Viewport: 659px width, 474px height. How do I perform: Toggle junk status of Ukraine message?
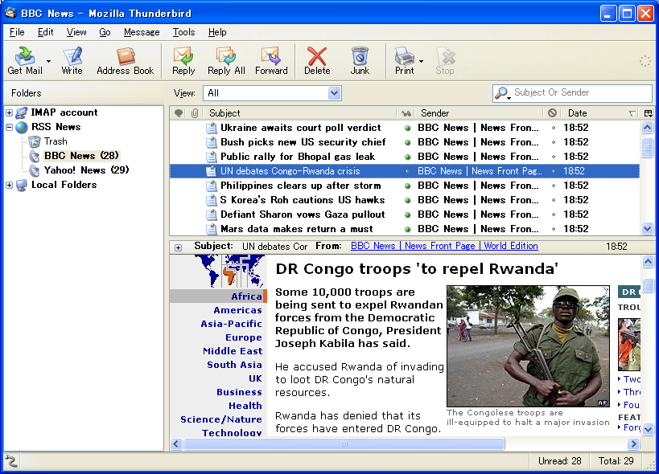pyautogui.click(x=553, y=128)
